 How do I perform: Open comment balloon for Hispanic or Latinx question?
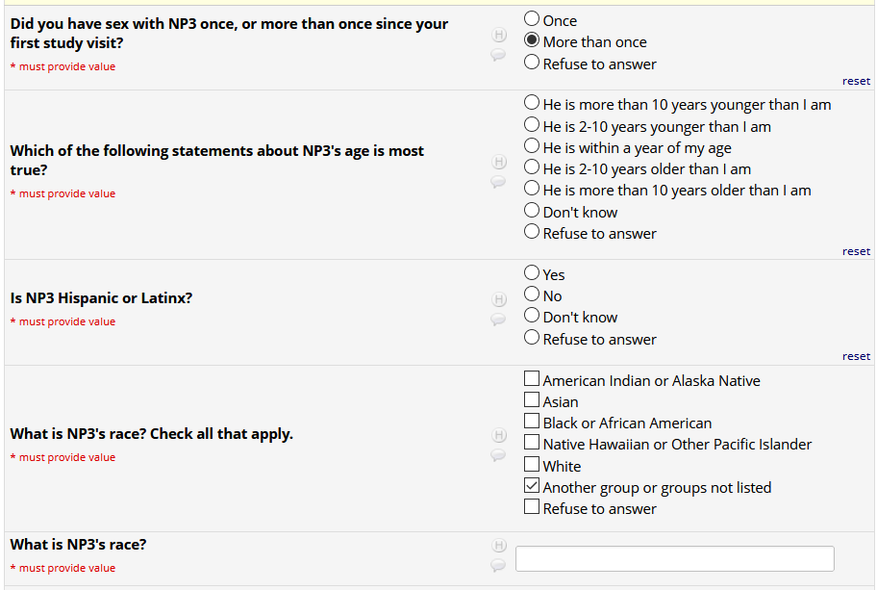[498, 320]
